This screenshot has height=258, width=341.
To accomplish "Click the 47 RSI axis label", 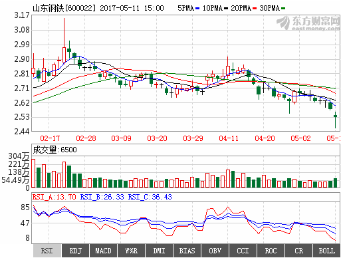I will (x=25, y=223).
